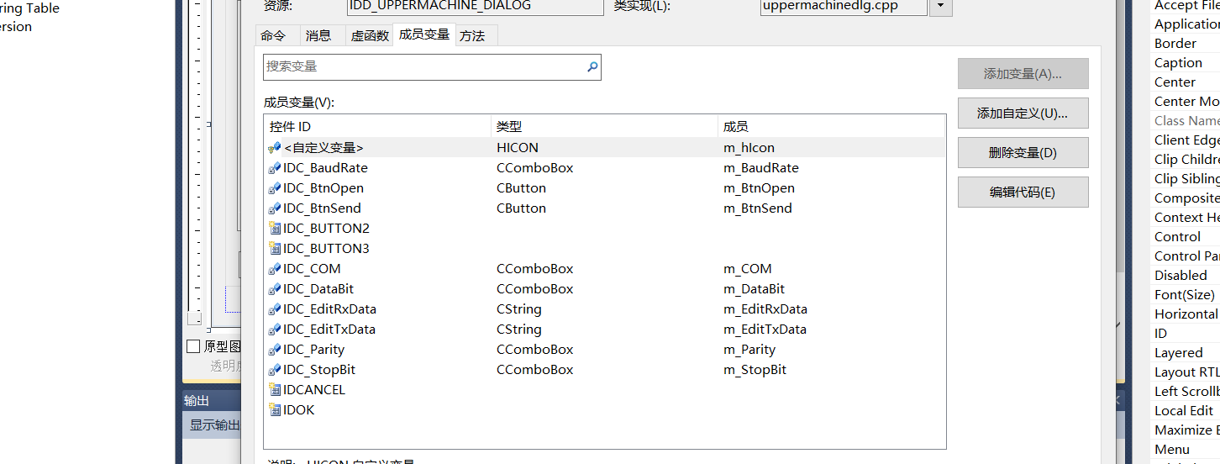
Task: Switch to the 命令 tab
Action: [273, 35]
